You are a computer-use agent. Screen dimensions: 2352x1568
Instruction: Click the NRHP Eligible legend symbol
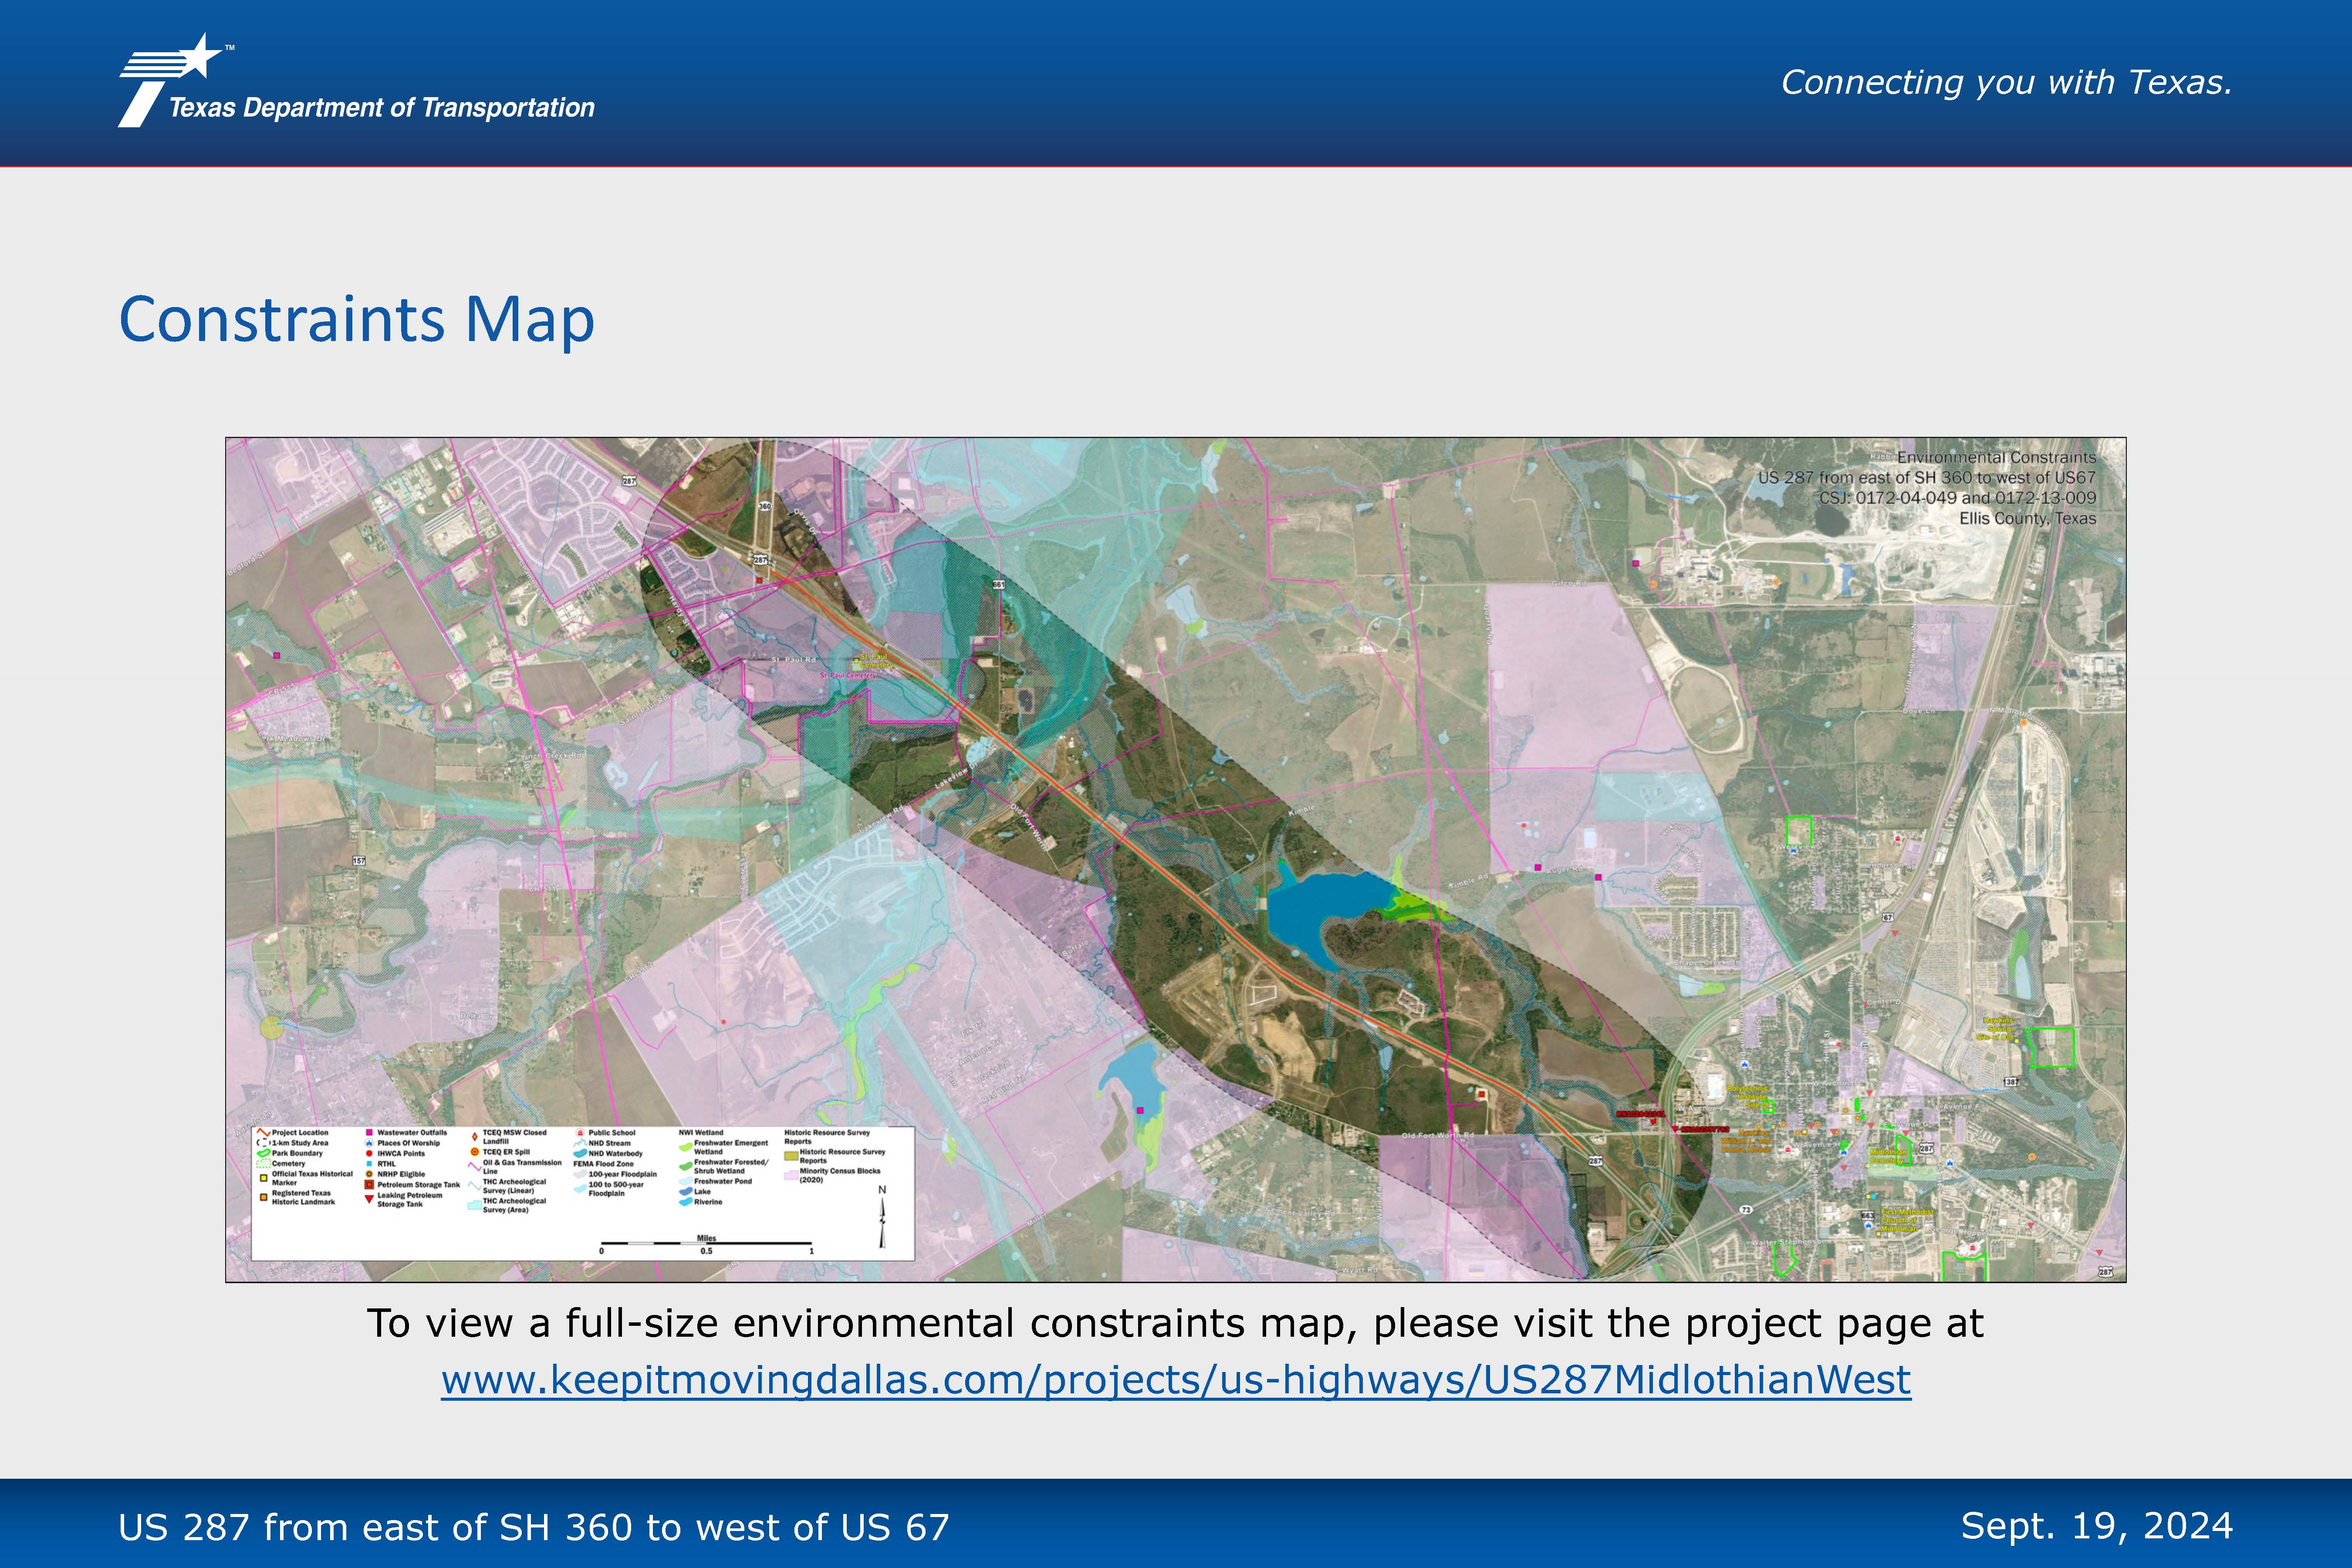click(x=370, y=1174)
